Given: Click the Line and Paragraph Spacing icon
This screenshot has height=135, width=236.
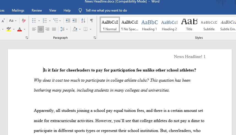Looking at the screenshot, I should click(62, 29).
